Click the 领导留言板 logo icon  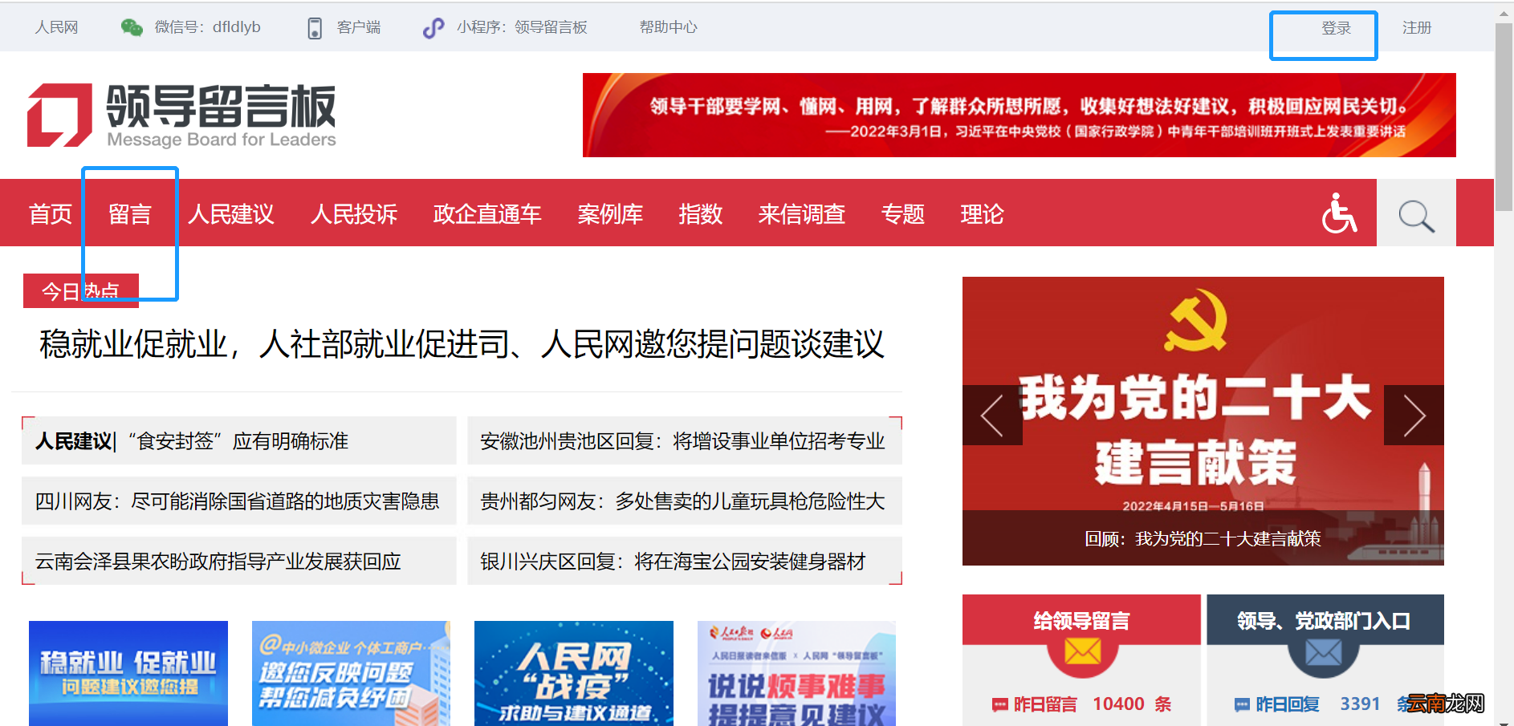[x=58, y=114]
